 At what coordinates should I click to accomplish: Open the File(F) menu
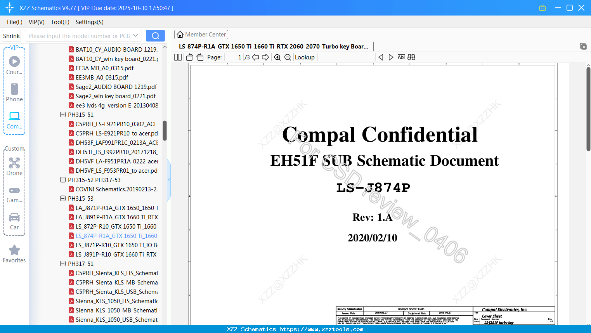tap(15, 22)
